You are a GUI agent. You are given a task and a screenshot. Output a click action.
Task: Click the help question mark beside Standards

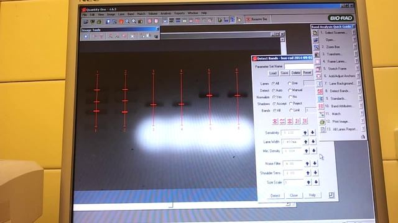click(360, 98)
